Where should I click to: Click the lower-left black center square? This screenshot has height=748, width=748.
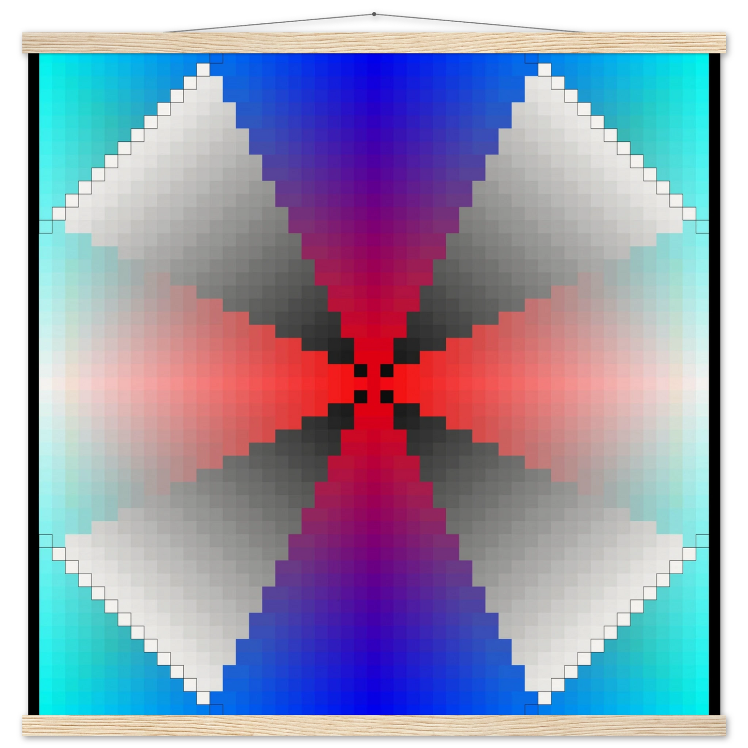click(x=360, y=397)
